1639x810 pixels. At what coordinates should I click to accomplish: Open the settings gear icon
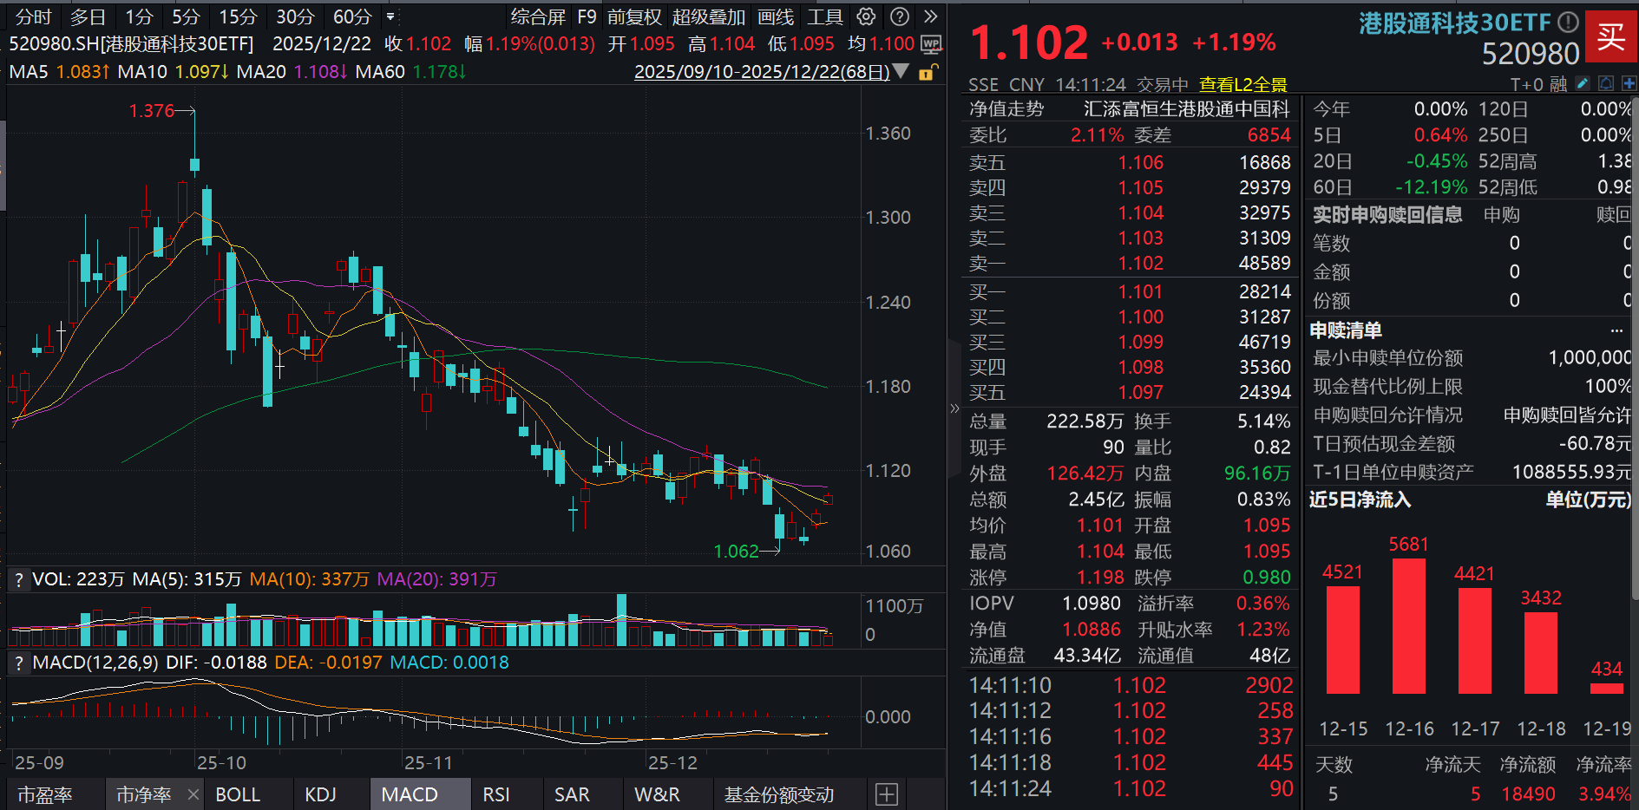[x=864, y=16]
